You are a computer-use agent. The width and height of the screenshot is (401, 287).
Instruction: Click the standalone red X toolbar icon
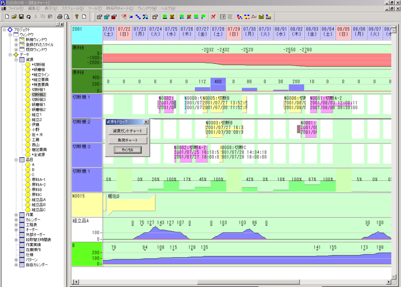coord(213,17)
